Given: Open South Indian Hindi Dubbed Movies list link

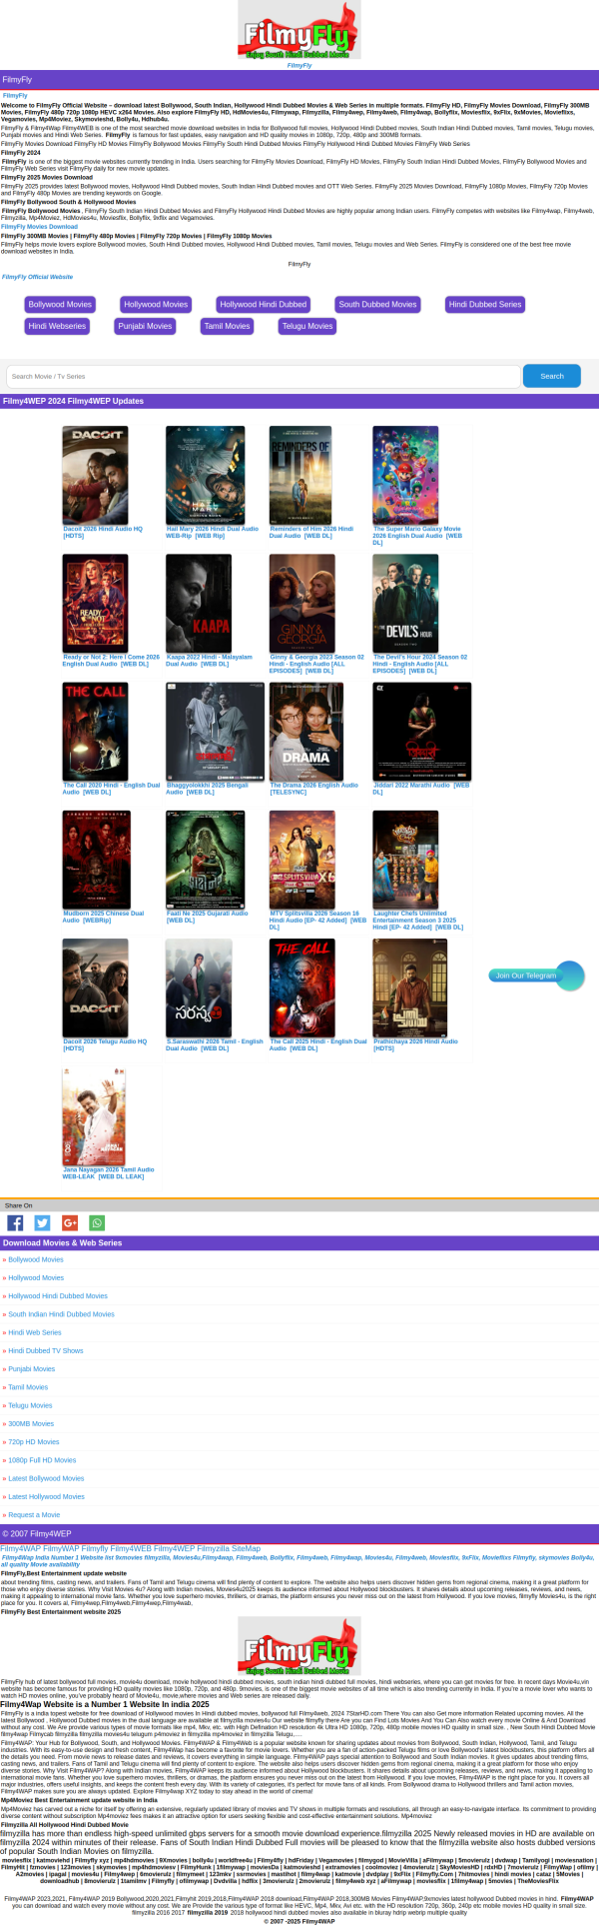Looking at the screenshot, I should [61, 1314].
